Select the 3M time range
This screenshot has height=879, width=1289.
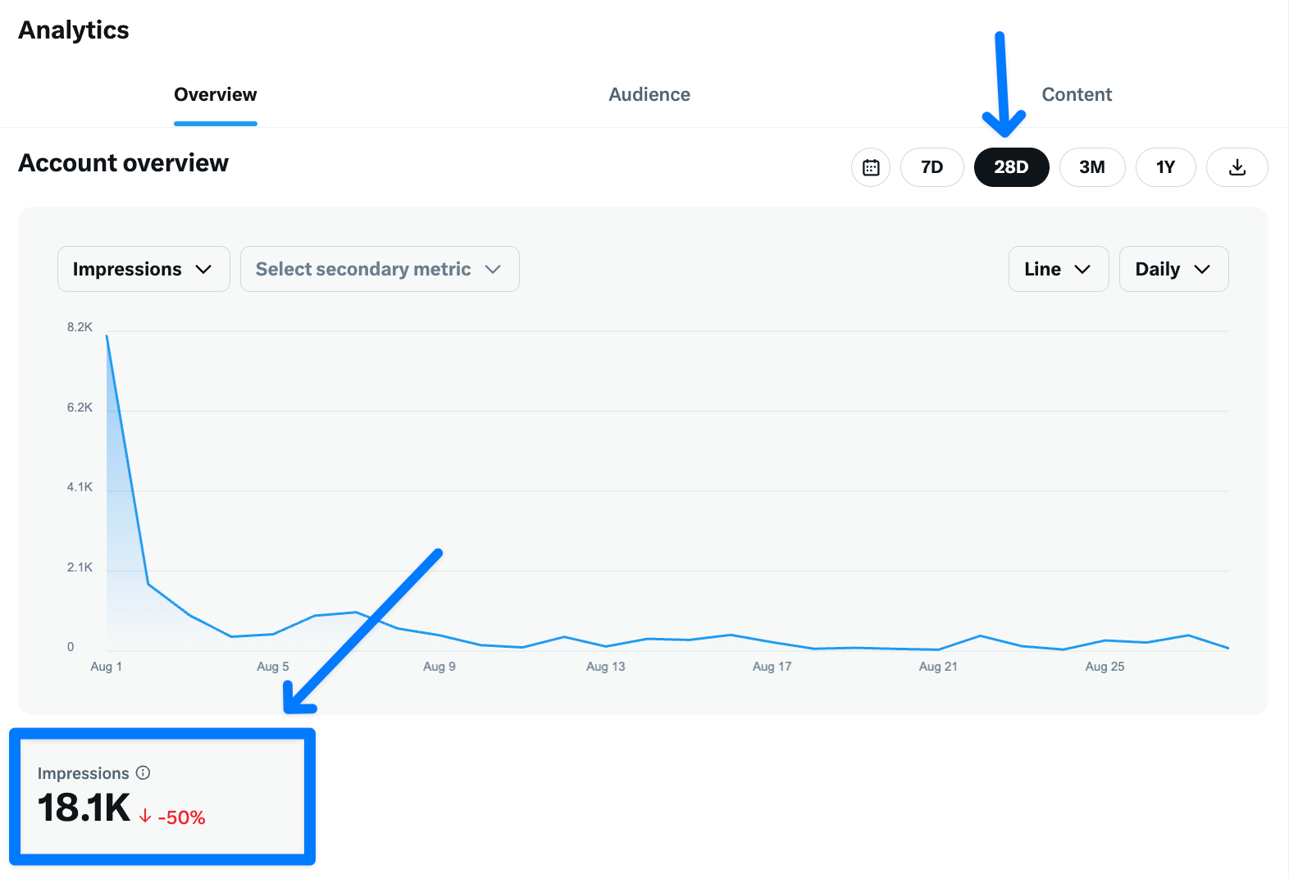click(x=1092, y=167)
